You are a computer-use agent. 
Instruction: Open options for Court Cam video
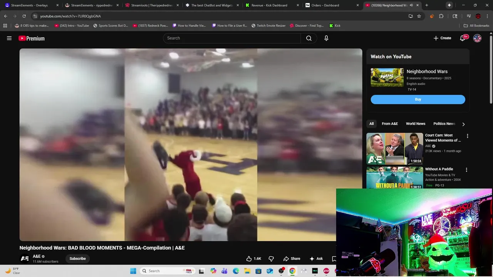(x=468, y=136)
